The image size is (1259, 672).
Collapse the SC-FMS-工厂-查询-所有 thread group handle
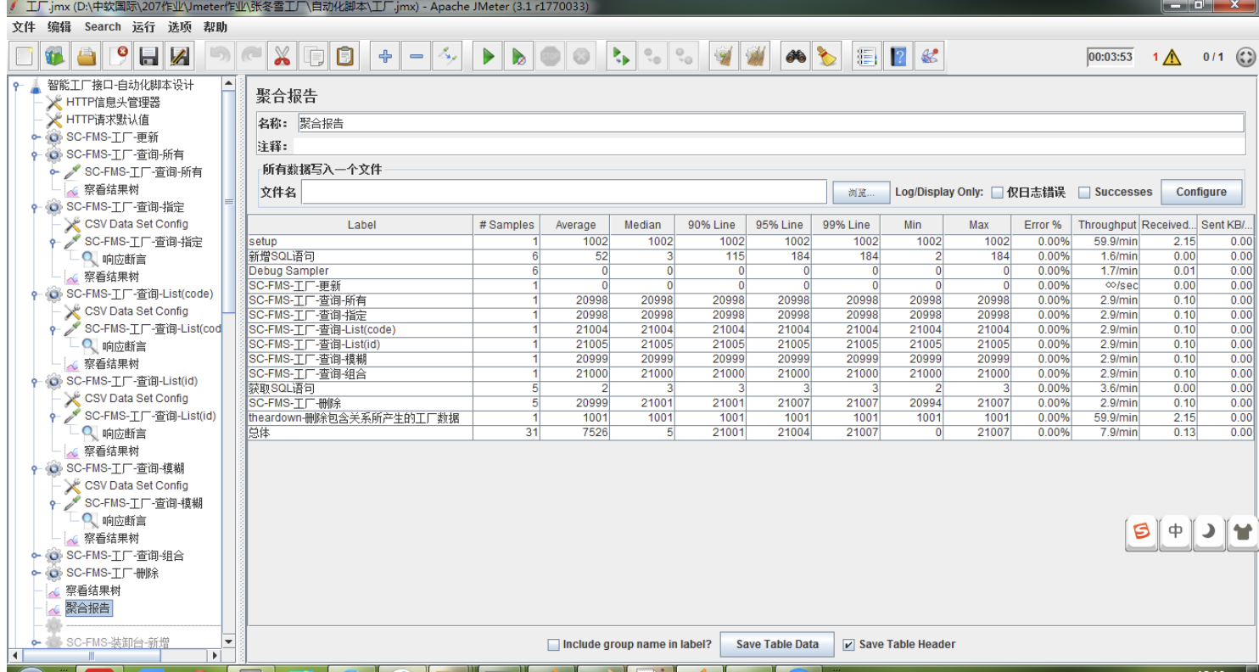pos(35,154)
